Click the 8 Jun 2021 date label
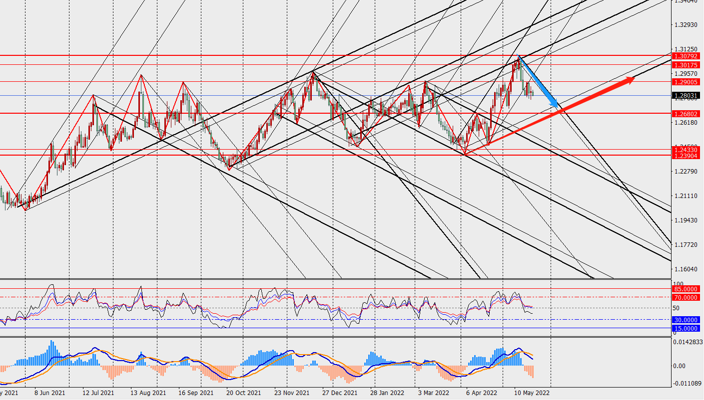704x400 pixels. [49, 393]
